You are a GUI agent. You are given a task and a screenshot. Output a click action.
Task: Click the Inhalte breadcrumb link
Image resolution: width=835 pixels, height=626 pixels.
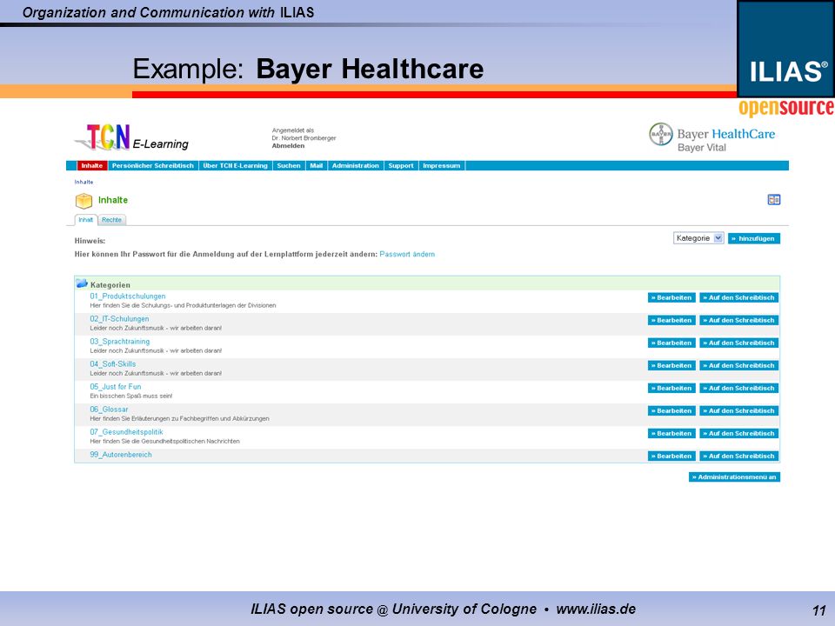pos(83,182)
